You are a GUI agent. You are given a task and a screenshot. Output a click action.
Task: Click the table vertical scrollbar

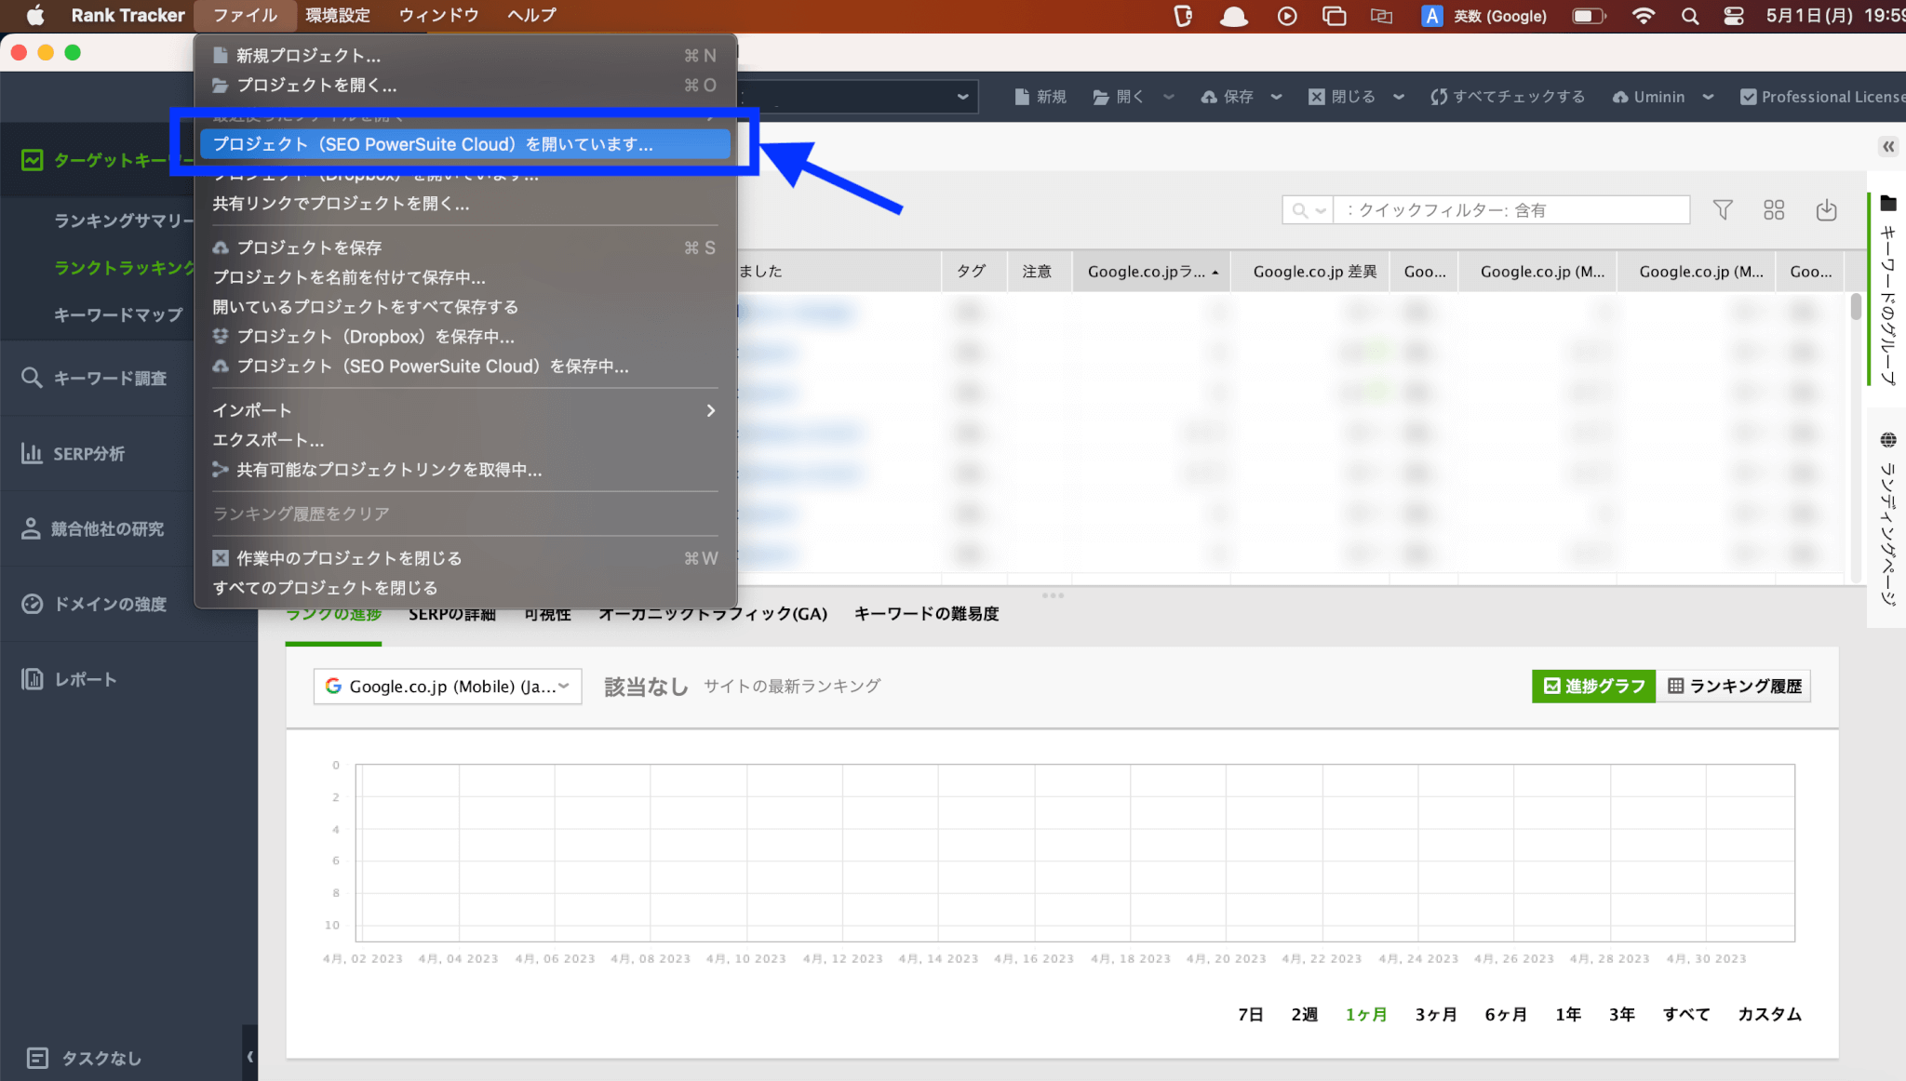(1856, 306)
